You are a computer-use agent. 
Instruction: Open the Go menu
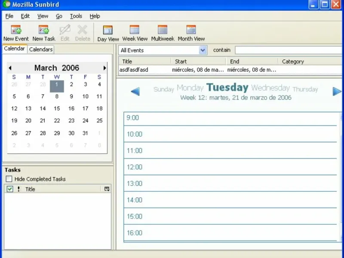(x=59, y=16)
